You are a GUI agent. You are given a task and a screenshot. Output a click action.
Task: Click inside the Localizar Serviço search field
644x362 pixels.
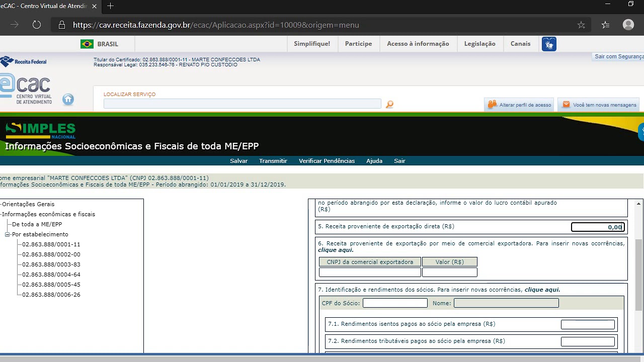(x=242, y=104)
